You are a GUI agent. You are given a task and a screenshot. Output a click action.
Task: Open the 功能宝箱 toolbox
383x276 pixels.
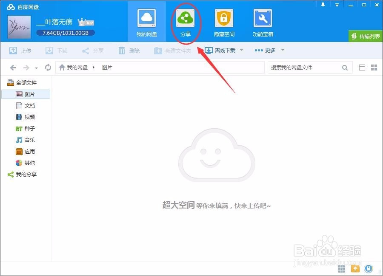(x=263, y=22)
